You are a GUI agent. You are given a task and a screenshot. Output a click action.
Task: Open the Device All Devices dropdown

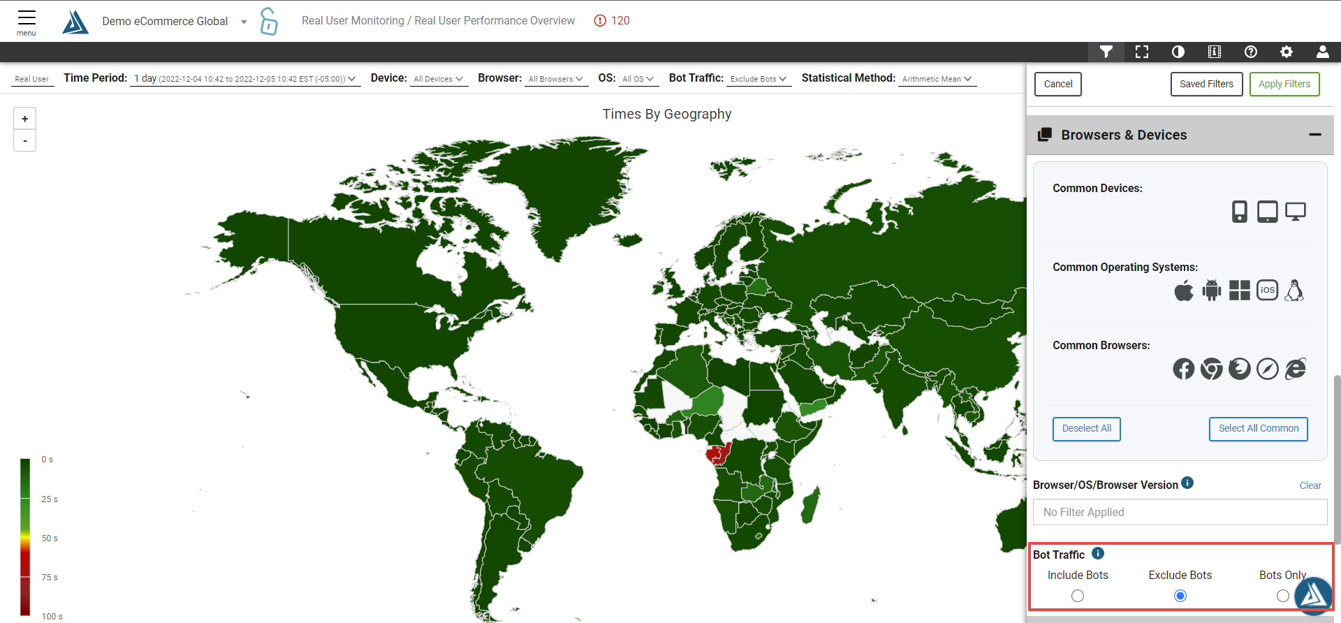click(x=439, y=79)
